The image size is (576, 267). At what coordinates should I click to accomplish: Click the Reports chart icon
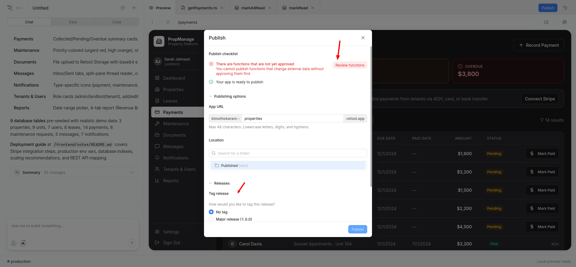tap(157, 180)
